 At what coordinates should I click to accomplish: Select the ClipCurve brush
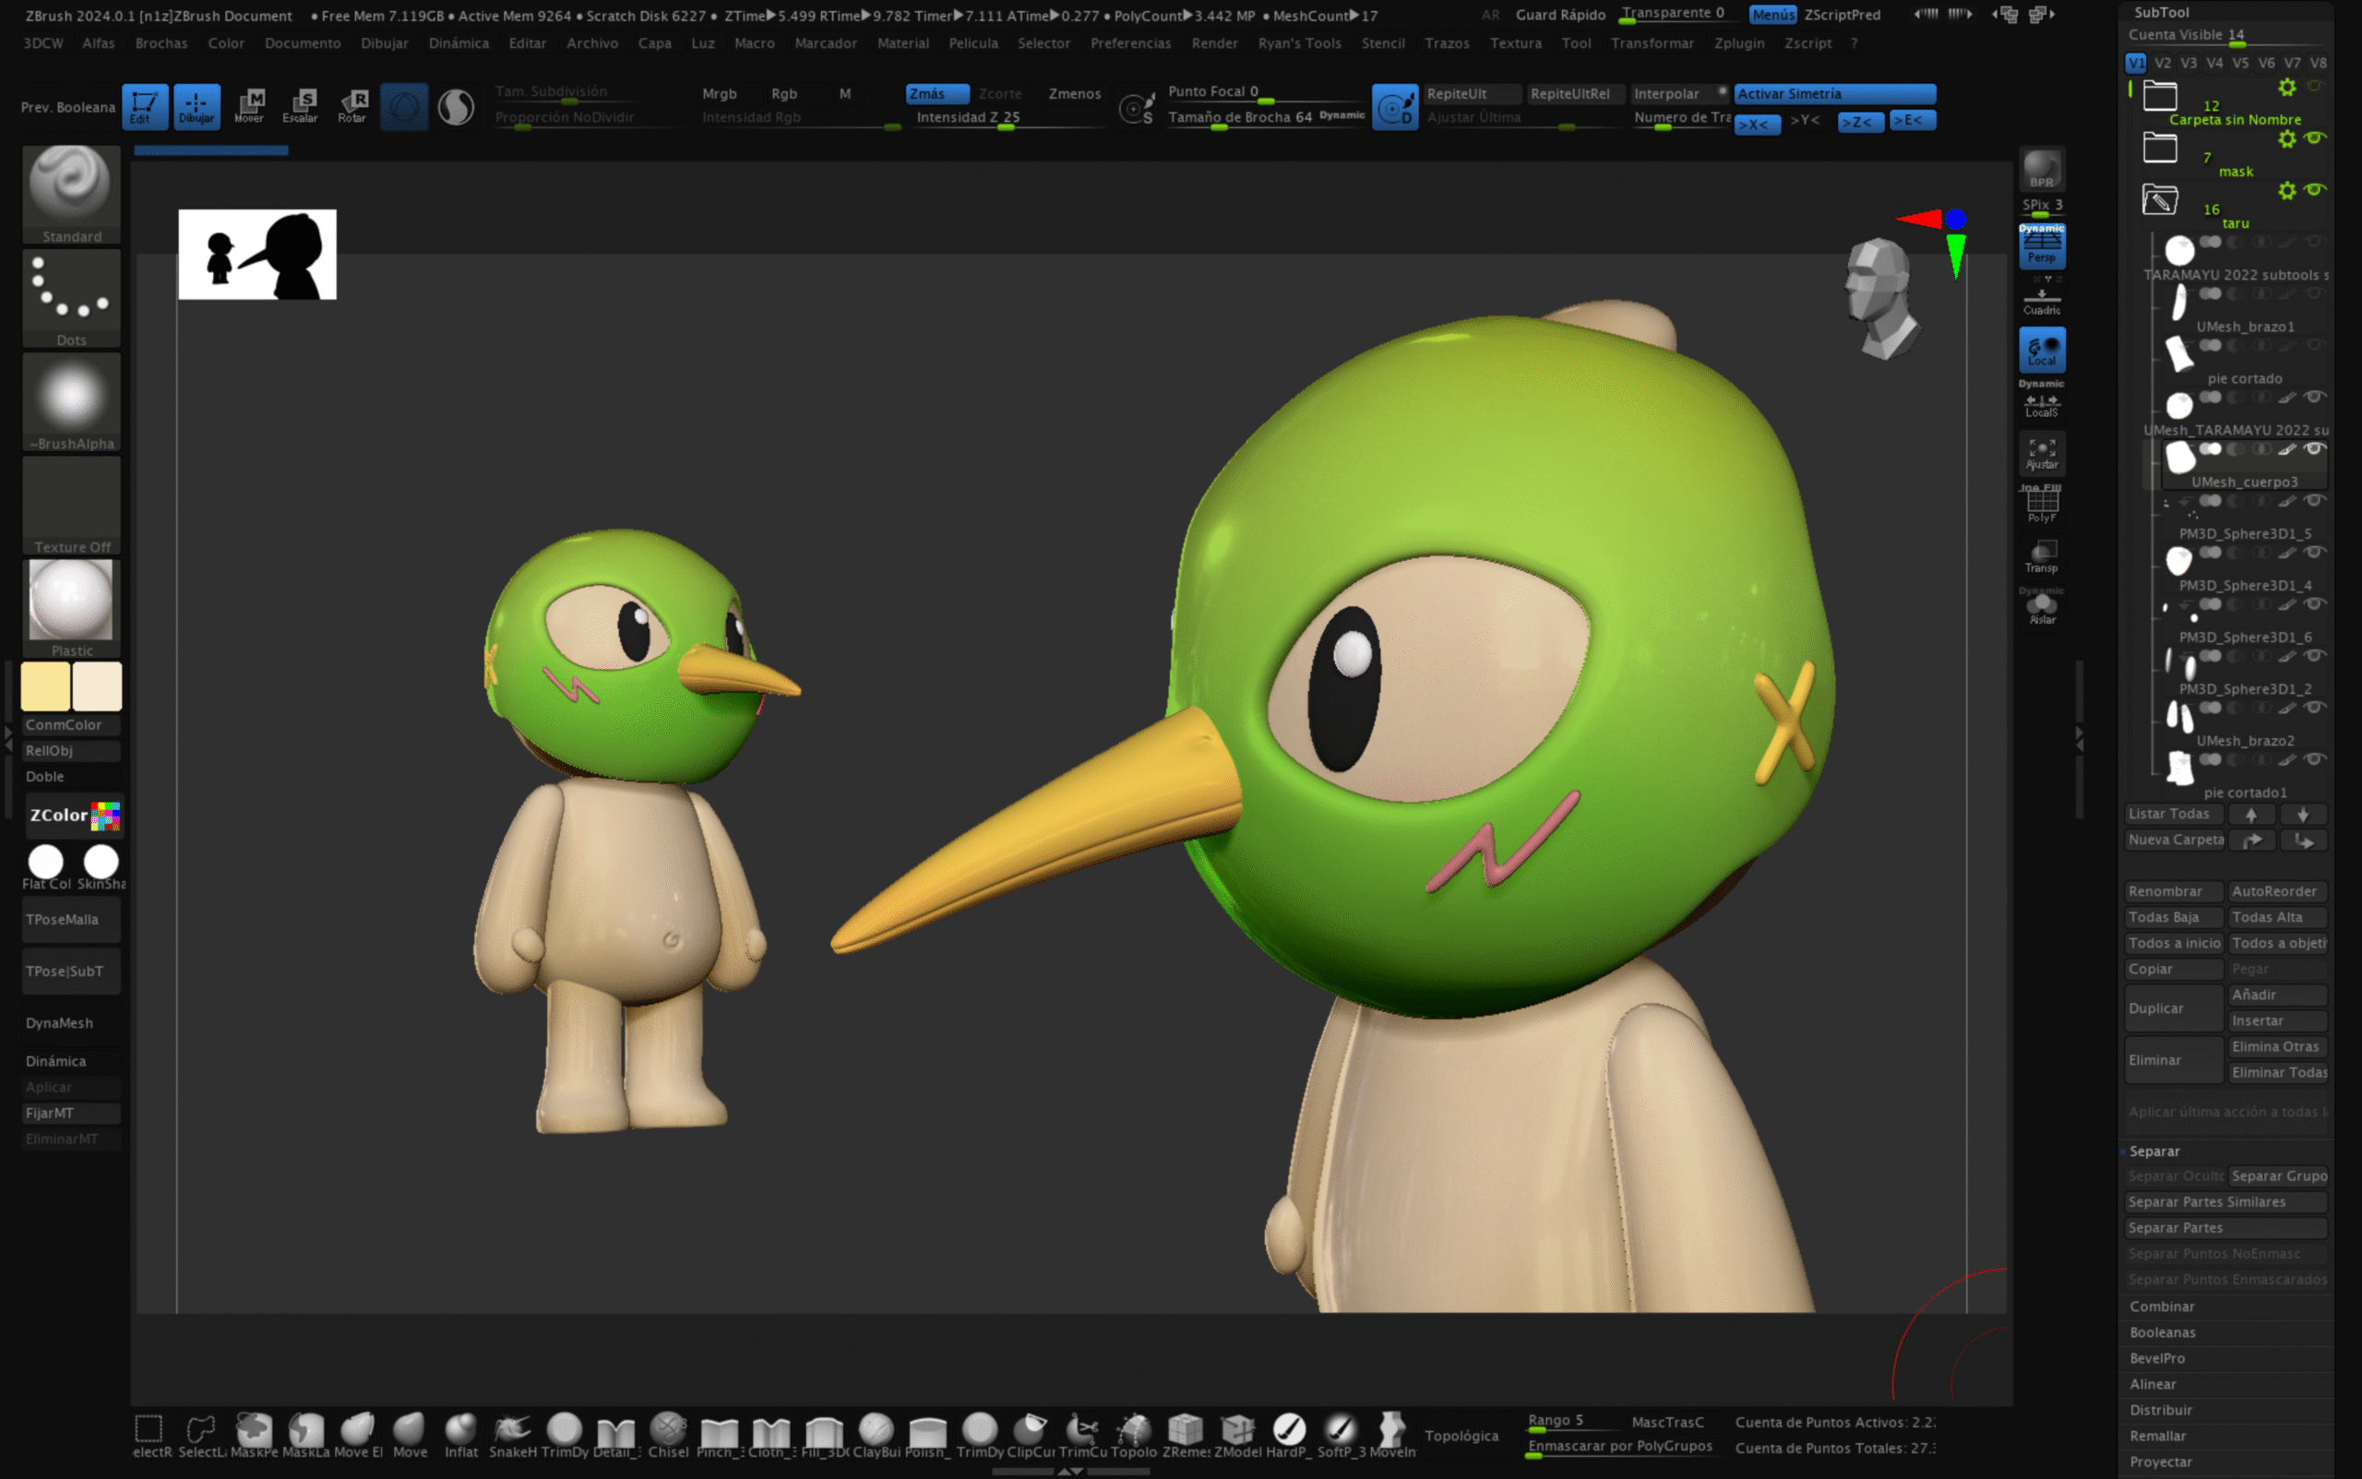pyautogui.click(x=1031, y=1435)
